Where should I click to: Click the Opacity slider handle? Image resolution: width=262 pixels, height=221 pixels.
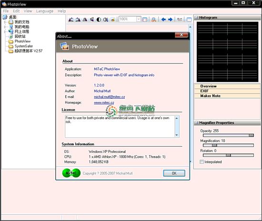point(251,135)
